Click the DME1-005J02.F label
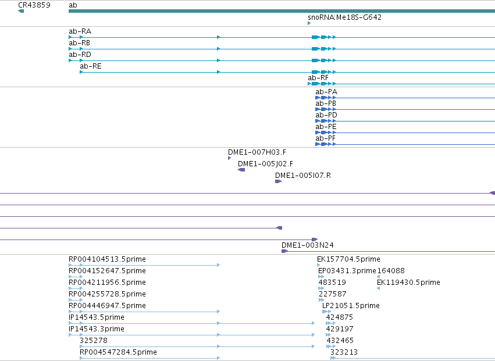This screenshot has width=495, height=361. pos(265,164)
